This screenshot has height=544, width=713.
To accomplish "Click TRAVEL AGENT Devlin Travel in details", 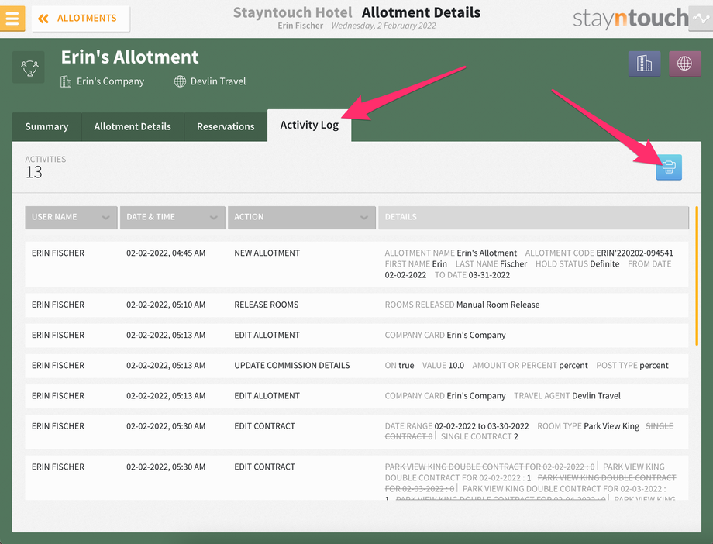I will (x=567, y=396).
